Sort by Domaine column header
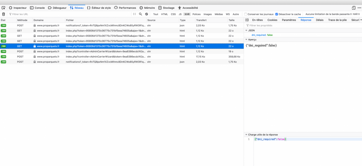 click(49, 20)
